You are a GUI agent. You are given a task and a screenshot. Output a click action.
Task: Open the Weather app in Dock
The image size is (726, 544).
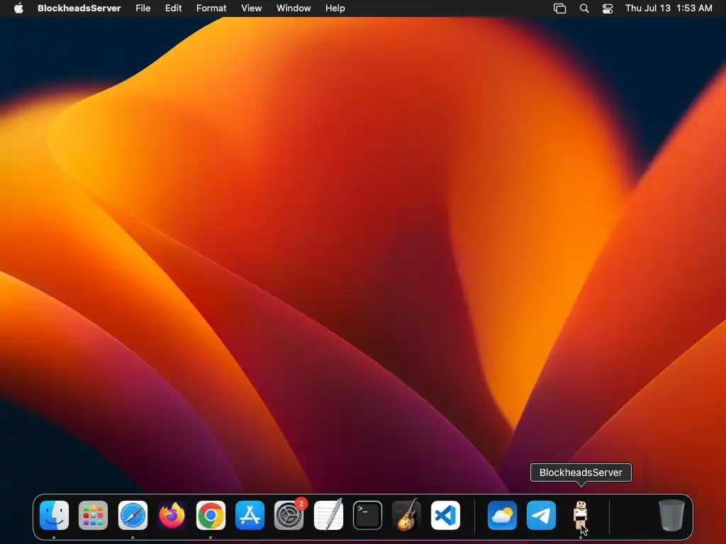(502, 515)
